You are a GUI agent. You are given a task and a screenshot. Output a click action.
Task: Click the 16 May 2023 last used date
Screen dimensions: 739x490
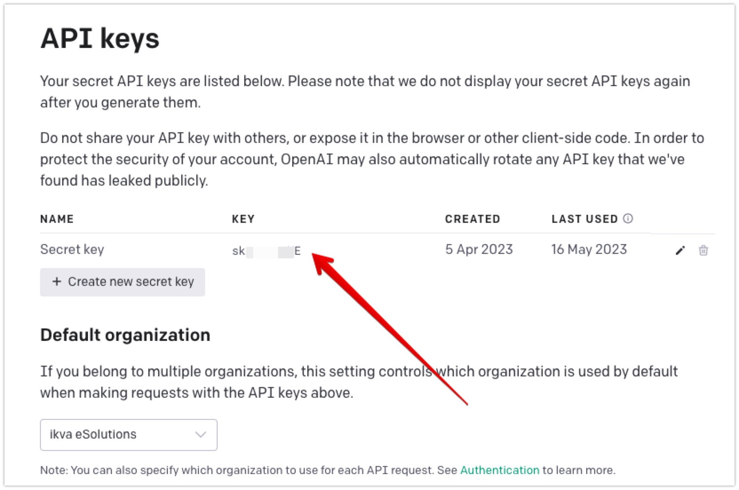coord(589,250)
